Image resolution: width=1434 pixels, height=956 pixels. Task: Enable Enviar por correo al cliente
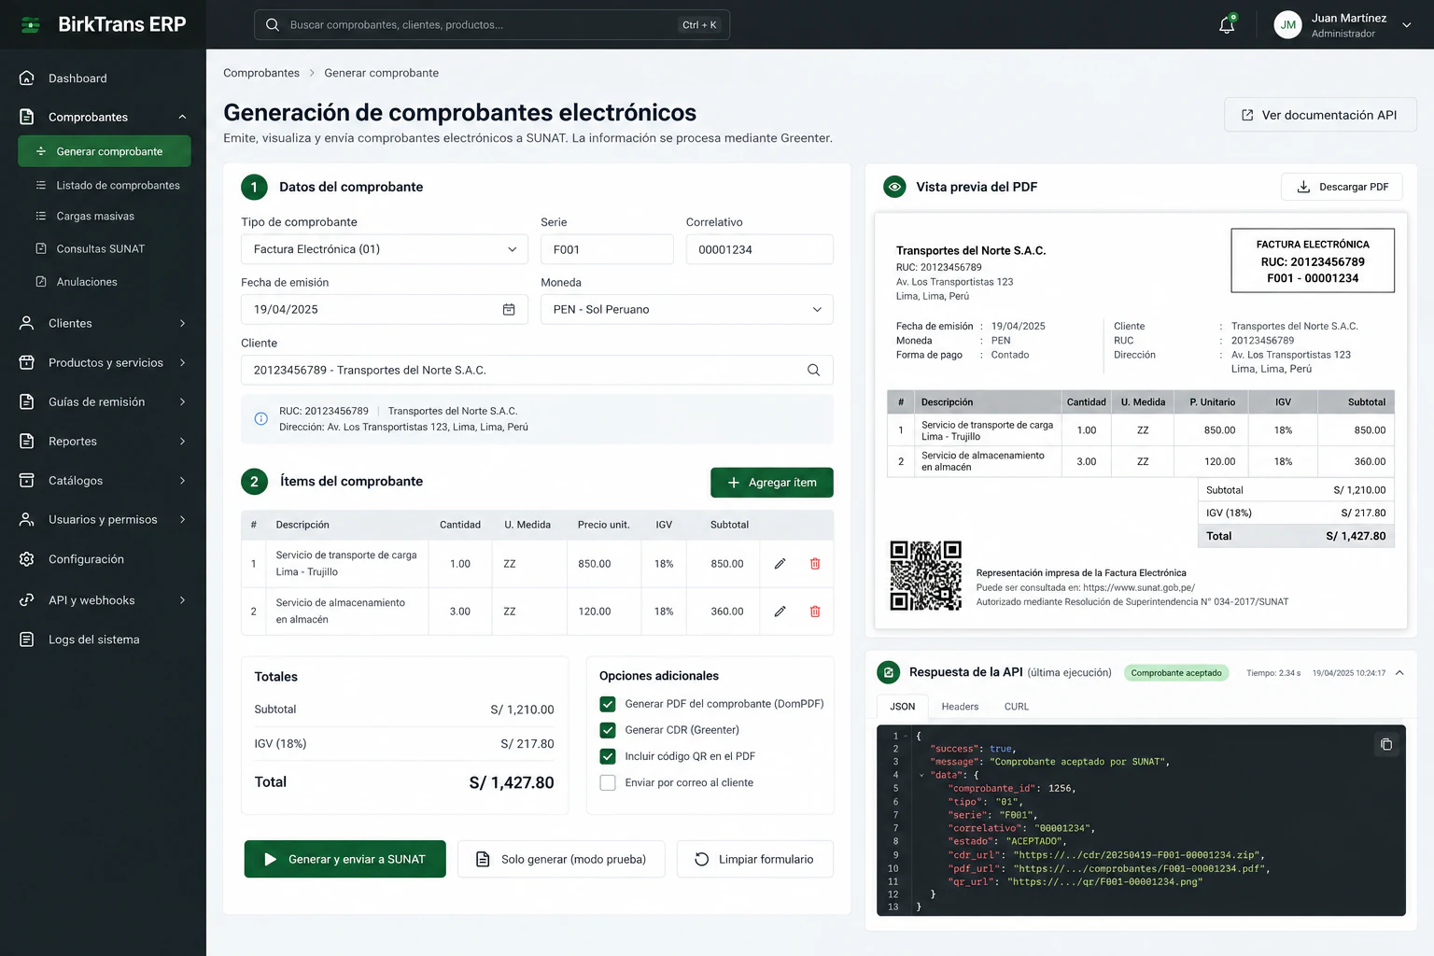coord(608,782)
